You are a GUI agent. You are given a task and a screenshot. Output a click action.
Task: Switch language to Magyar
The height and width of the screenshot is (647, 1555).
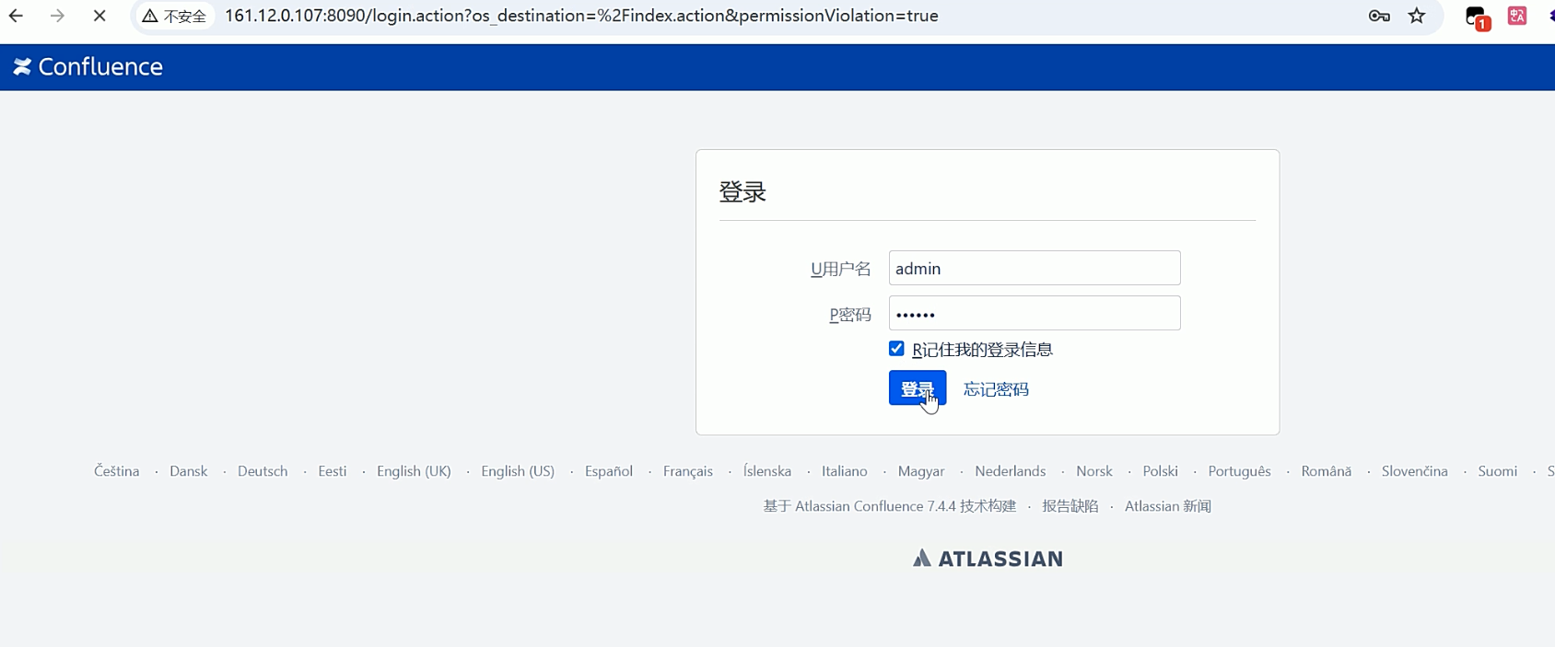point(921,470)
